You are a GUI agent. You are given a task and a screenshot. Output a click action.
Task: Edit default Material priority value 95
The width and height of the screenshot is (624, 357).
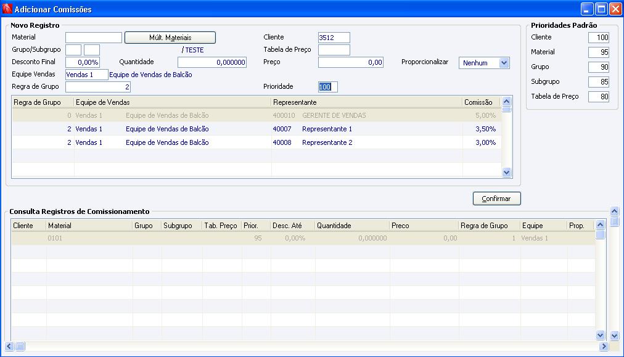click(599, 52)
